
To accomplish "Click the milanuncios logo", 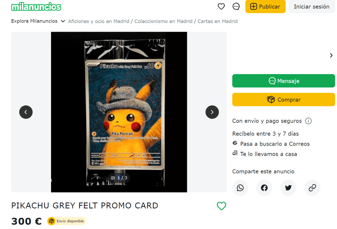I will pyautogui.click(x=36, y=7).
